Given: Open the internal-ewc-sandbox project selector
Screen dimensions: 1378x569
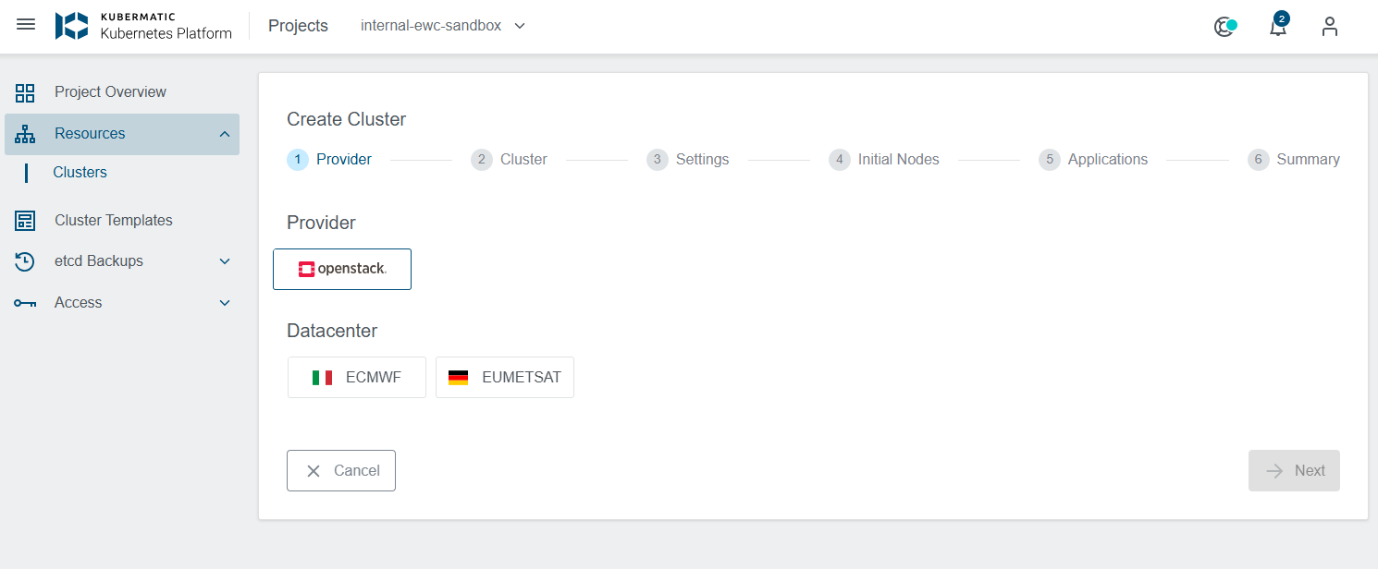Looking at the screenshot, I should 443,26.
